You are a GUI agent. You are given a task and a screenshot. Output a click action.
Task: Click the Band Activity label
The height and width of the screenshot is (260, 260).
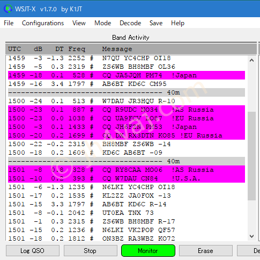pyautogui.click(x=131, y=38)
